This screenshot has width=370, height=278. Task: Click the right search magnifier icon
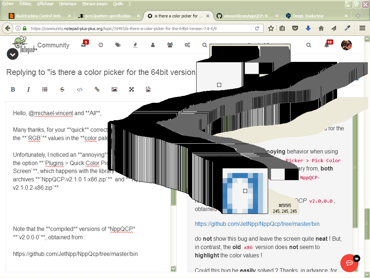tap(309, 45)
